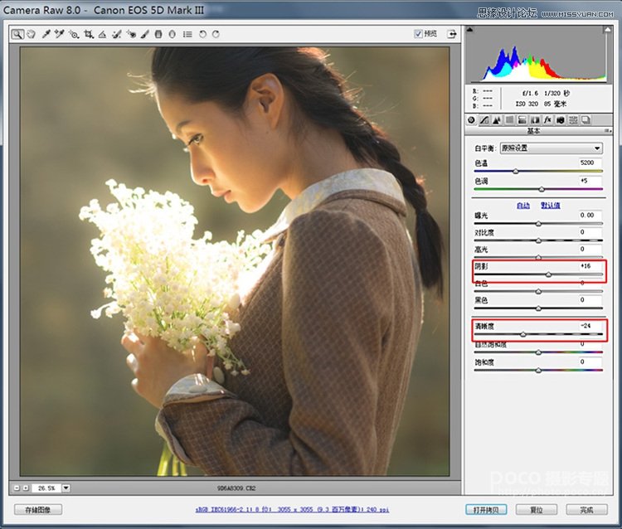Open the Tone Curve panel tab
This screenshot has height=529, width=622.
484,120
